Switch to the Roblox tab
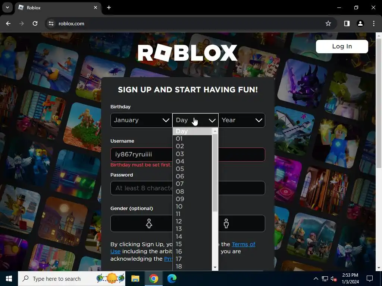The height and width of the screenshot is (286, 382). (x=59, y=7)
